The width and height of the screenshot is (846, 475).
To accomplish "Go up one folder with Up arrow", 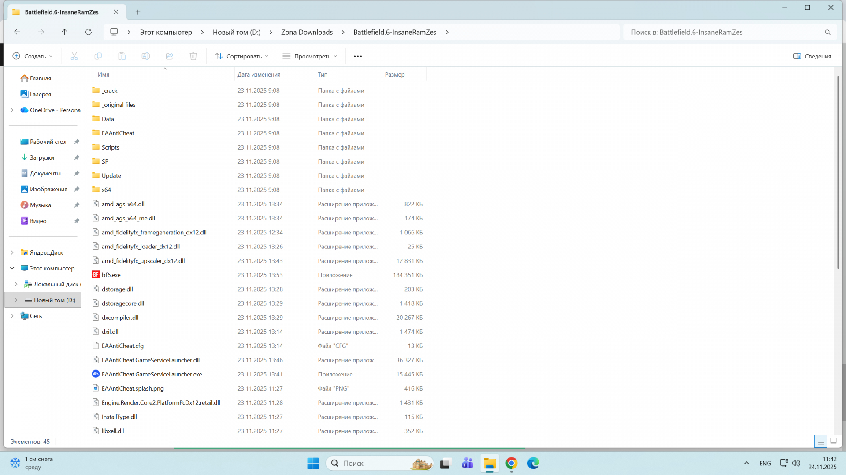I will [64, 32].
